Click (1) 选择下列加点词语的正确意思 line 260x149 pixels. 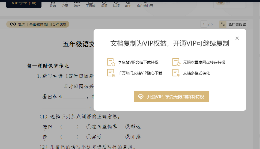[x=80, y=117]
